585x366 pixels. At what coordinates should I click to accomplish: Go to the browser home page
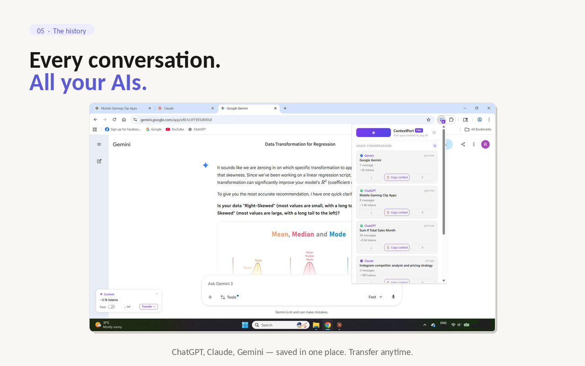click(124, 119)
